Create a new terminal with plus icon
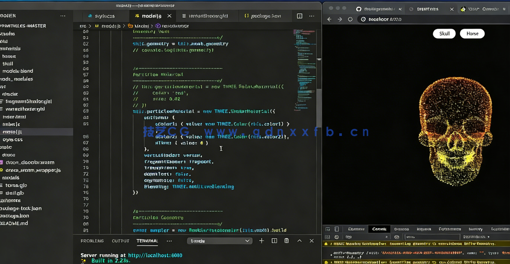Screen dimensions: 510x264 261,241
